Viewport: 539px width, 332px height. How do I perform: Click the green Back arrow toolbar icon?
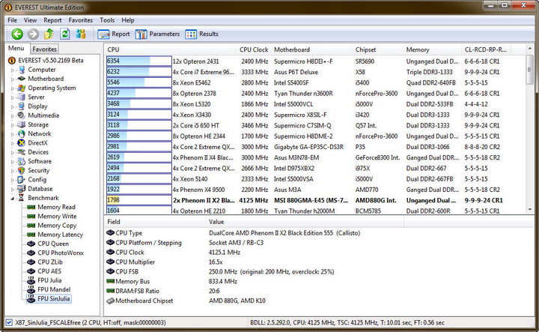[x=17, y=34]
